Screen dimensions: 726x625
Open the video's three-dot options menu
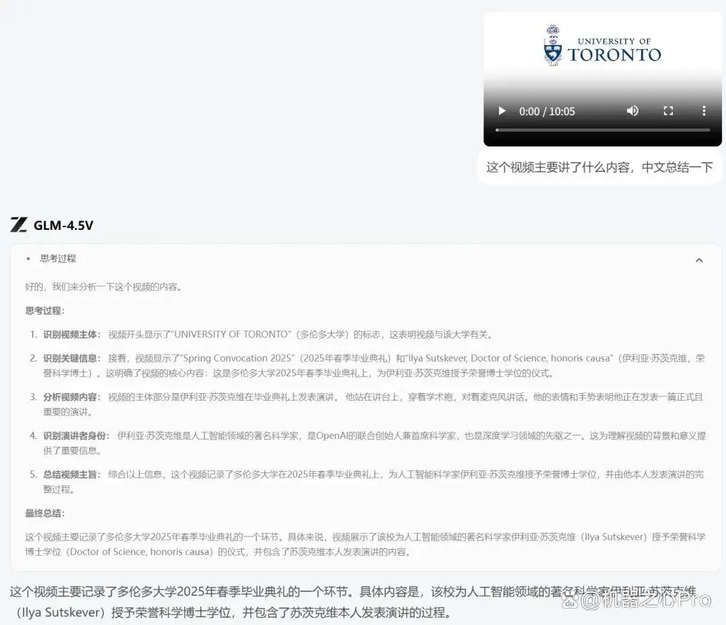click(704, 111)
